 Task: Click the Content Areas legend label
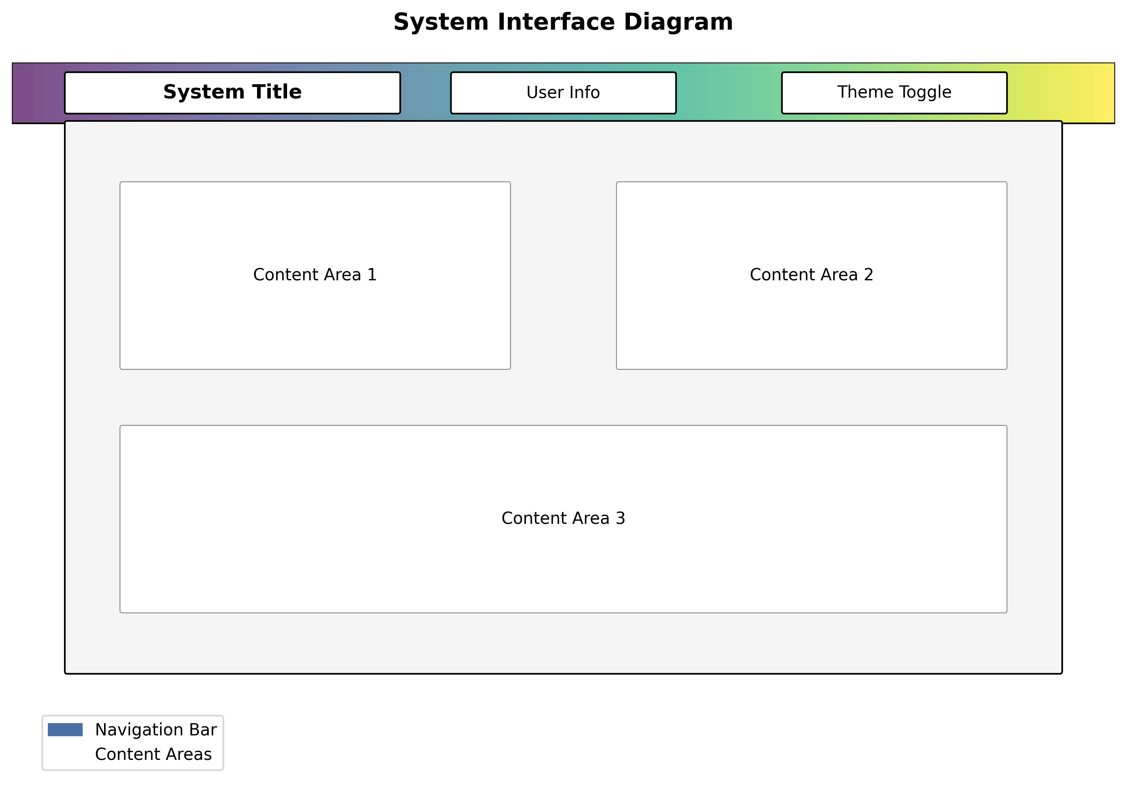[x=153, y=754]
